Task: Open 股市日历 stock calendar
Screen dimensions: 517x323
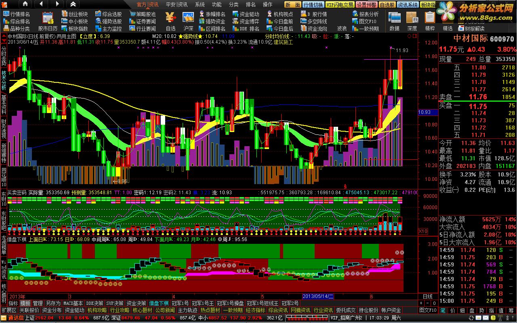Action: point(48,21)
